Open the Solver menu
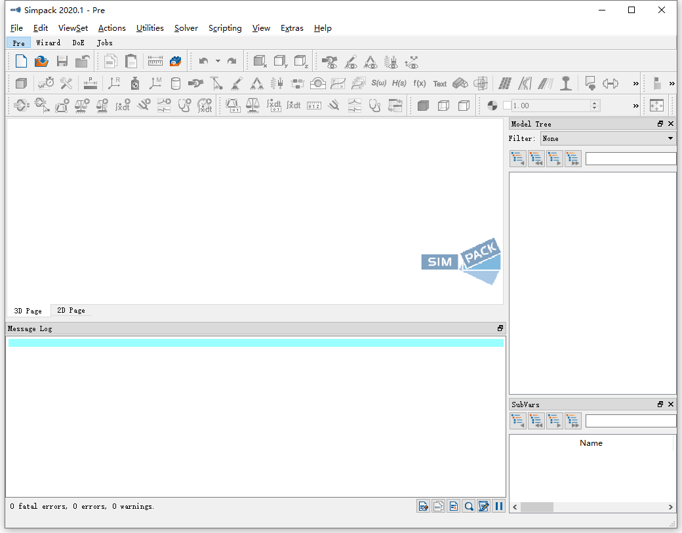The width and height of the screenshot is (682, 533). point(186,28)
